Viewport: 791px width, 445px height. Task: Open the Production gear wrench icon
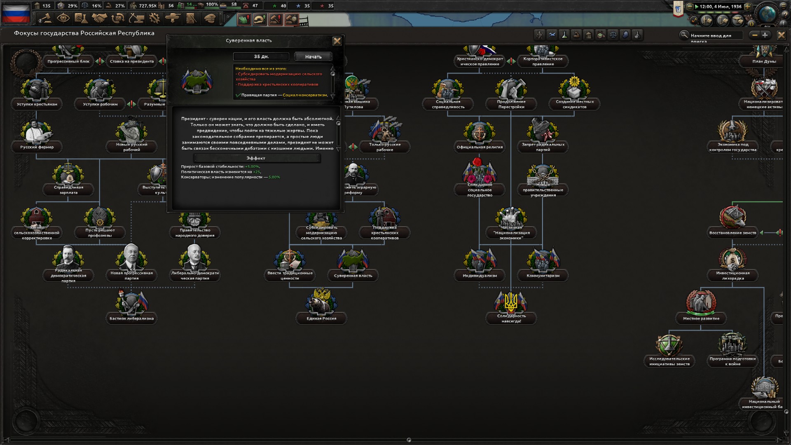(x=154, y=19)
